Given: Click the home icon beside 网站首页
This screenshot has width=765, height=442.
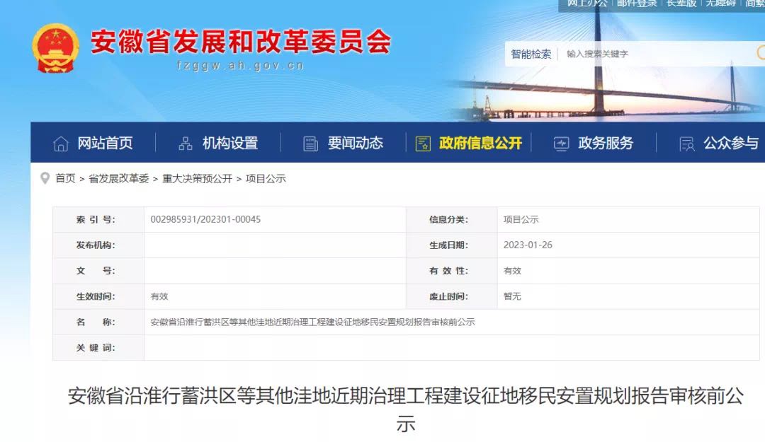Looking at the screenshot, I should point(61,144).
